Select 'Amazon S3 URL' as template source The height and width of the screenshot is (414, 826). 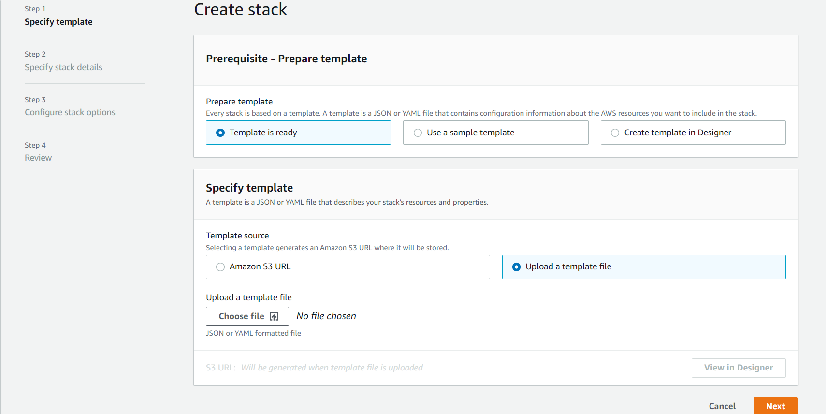tap(348, 267)
